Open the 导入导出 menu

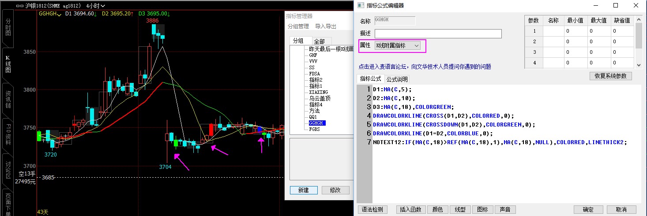tap(326, 26)
